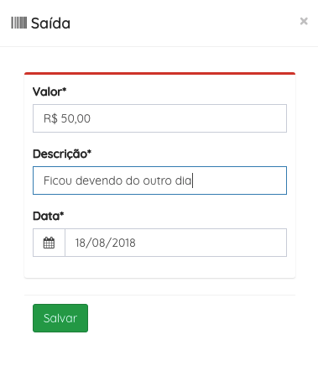Click the blank footer area right of Salvar
This screenshot has height=366, width=318.
pos(192,318)
